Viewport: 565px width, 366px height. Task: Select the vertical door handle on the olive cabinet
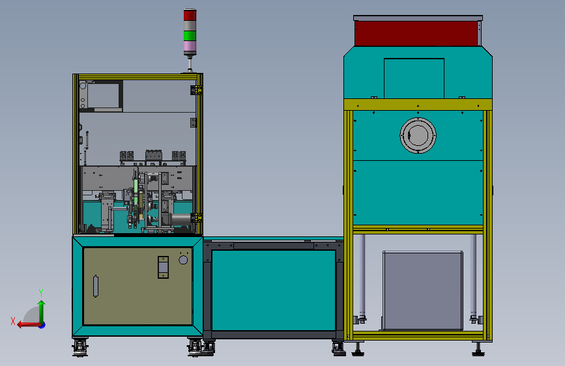[96, 287]
